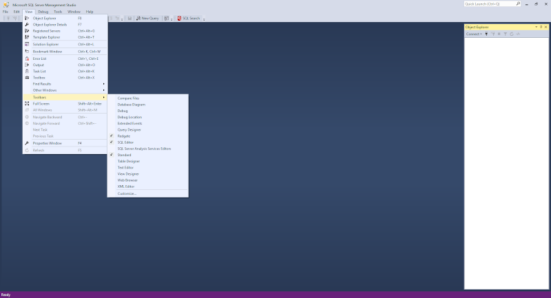Click the Toolbox menu icon
Viewport: 551px width, 298px height.
tap(27, 78)
